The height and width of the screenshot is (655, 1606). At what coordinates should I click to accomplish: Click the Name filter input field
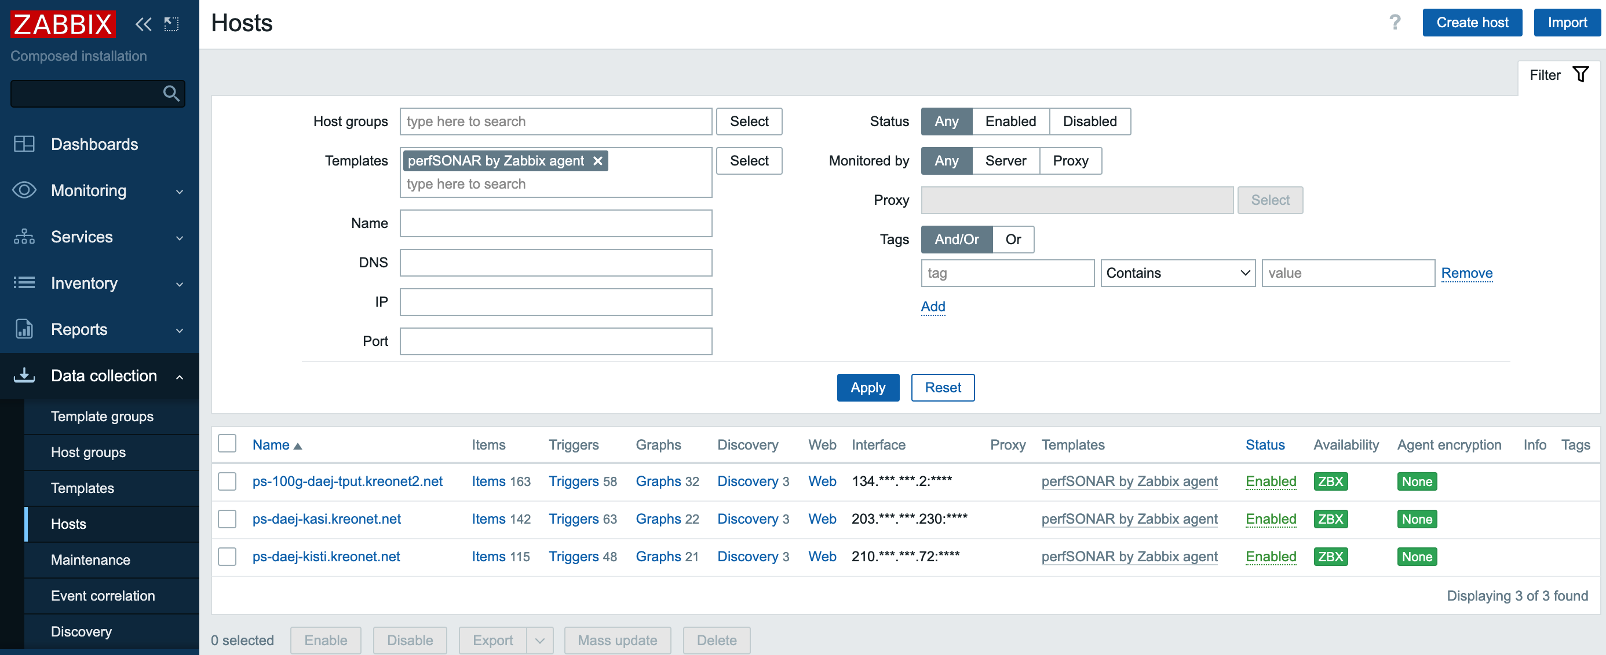point(556,223)
